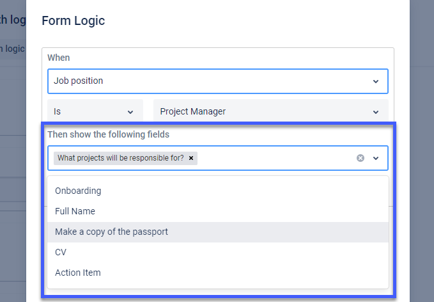Screen dimensions: 434x302
Task: Add the "Action Item" field option
Action: (77, 273)
